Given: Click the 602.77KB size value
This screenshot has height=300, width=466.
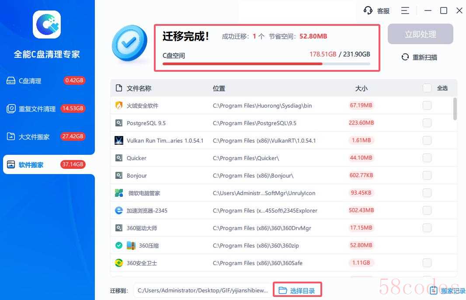Looking at the screenshot, I should 361,175.
